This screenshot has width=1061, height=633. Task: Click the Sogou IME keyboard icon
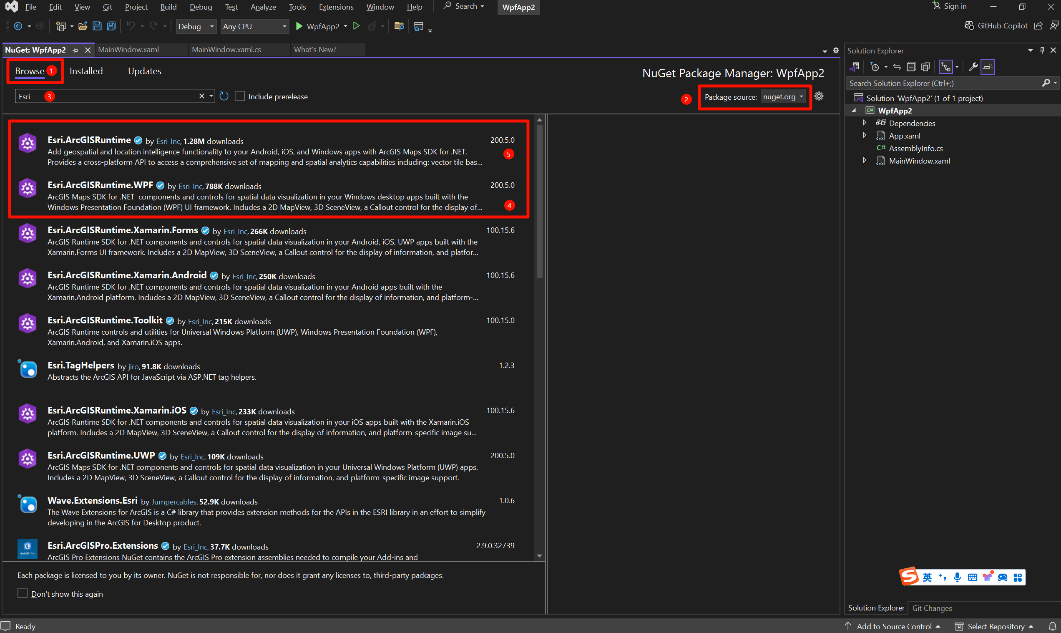click(x=972, y=577)
